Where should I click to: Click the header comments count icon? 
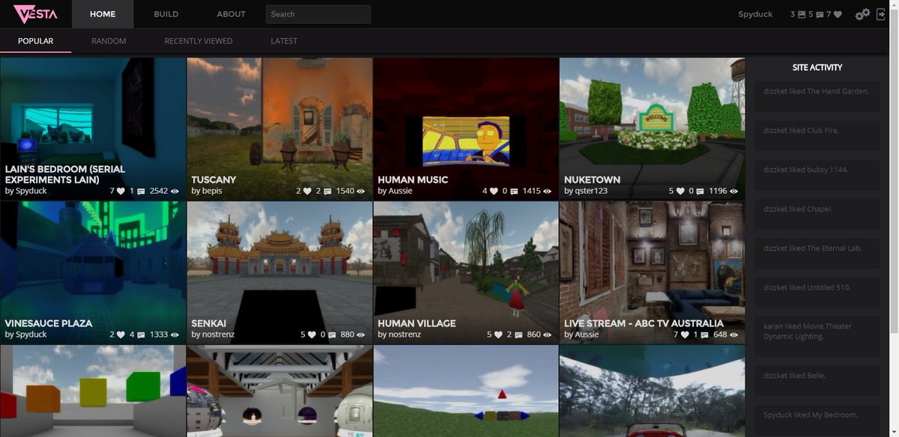pyautogui.click(x=820, y=14)
